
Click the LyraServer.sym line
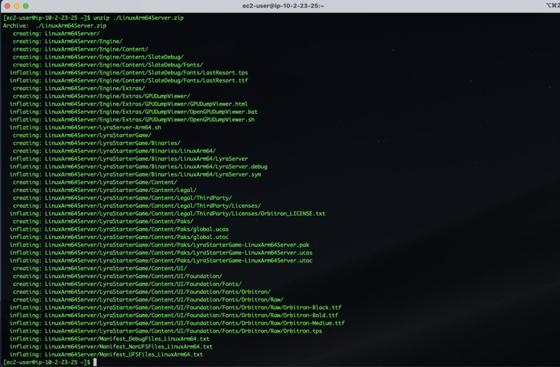pyautogui.click(x=136, y=174)
